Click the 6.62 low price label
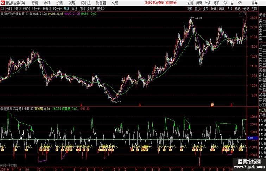266x171 pixels. pos(118,102)
